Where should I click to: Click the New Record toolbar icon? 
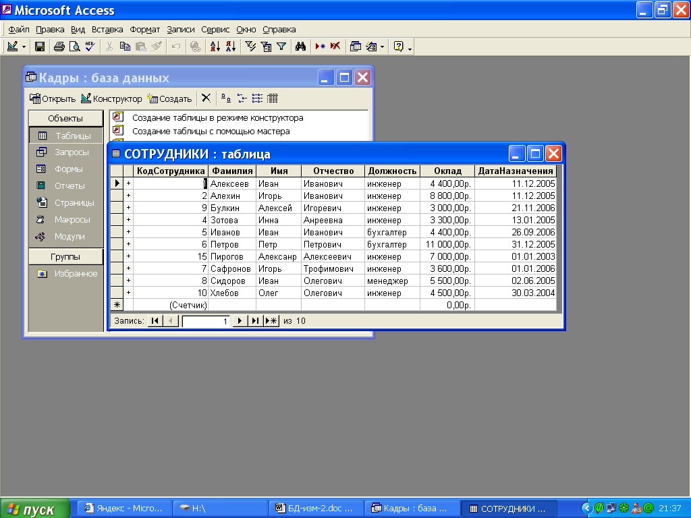click(320, 47)
